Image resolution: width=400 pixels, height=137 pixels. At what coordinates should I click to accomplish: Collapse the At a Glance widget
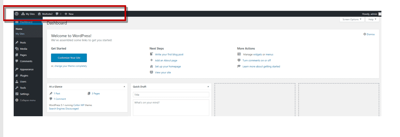(x=124, y=87)
